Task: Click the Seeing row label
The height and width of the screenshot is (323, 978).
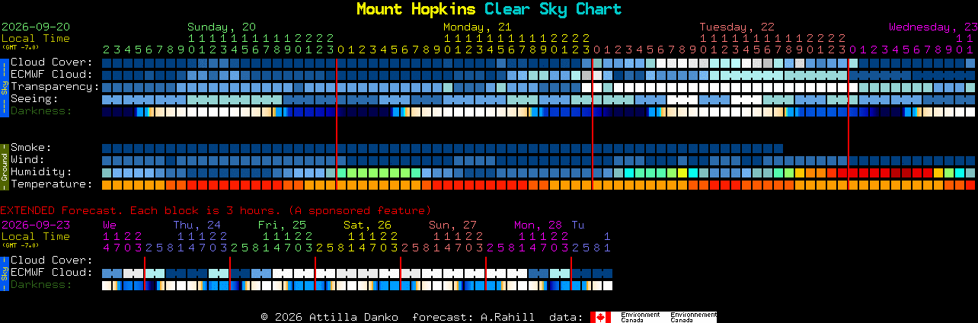Action: (34, 99)
